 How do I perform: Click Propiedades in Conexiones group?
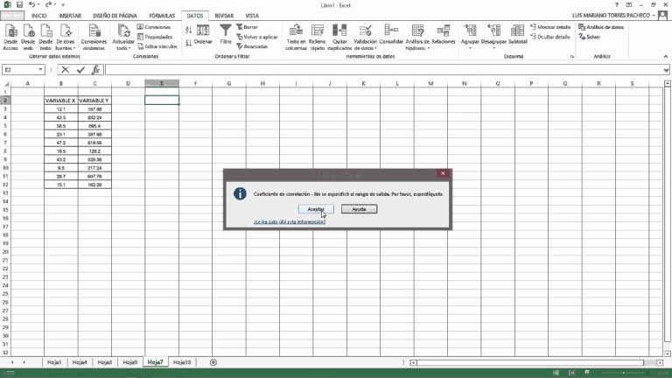point(155,37)
